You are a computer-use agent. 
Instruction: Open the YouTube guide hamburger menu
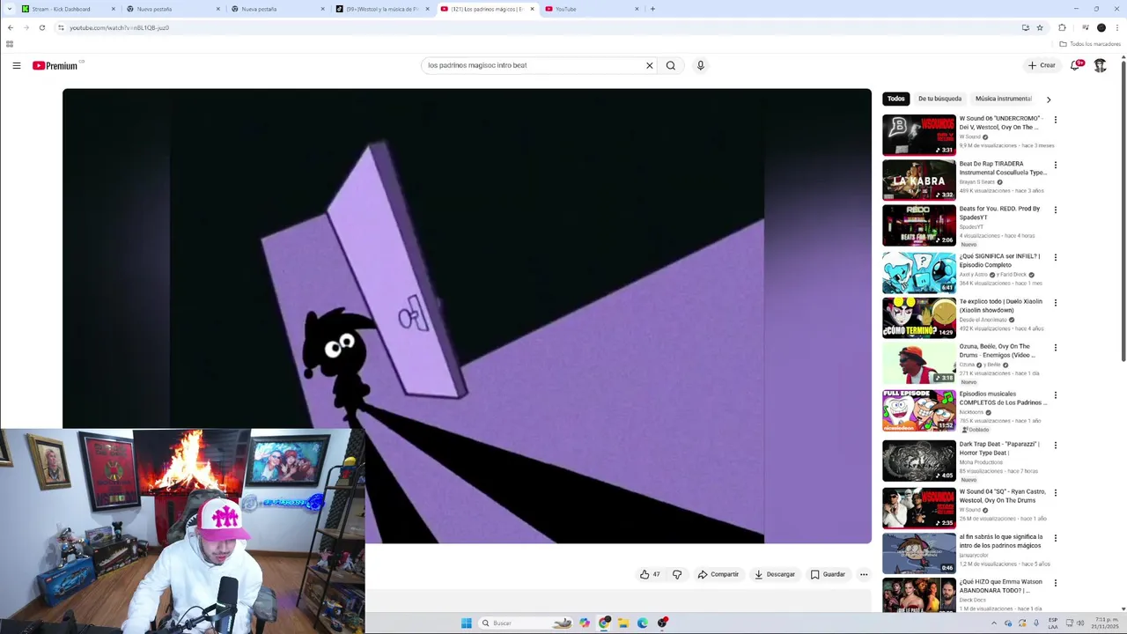pyautogui.click(x=16, y=65)
